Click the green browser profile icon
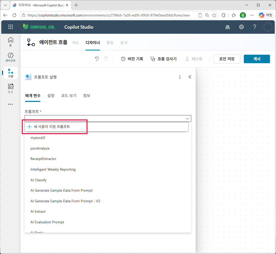Image resolution: width=276 pixels, height=254 pixels. [x=243, y=15]
